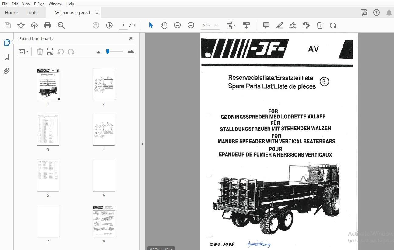This screenshot has height=250, width=394.
Task: Open the Attachments paperclip panel
Action: (7, 71)
